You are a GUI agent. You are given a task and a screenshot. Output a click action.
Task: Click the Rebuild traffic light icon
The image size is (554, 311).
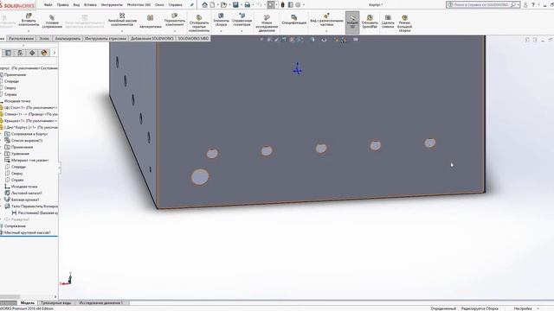coord(283,4)
